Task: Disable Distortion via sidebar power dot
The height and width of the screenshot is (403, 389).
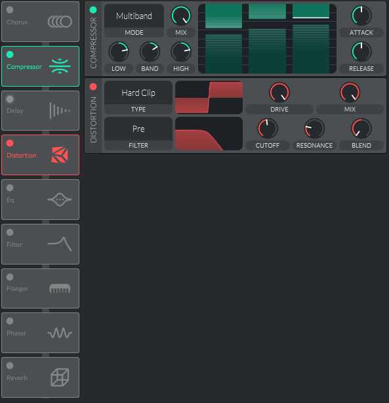Action: pyautogui.click(x=10, y=143)
